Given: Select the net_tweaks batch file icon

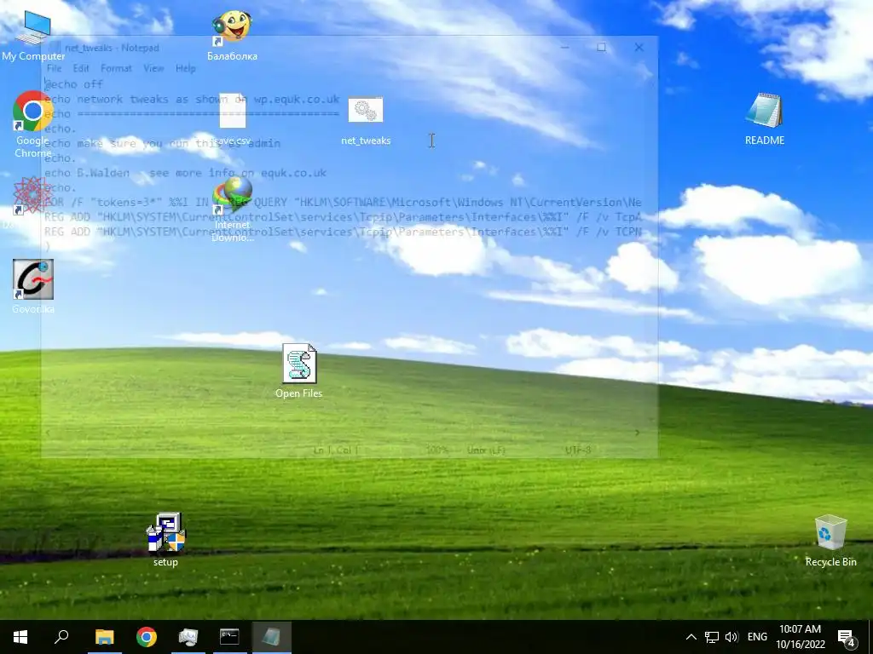Looking at the screenshot, I should 366,121.
